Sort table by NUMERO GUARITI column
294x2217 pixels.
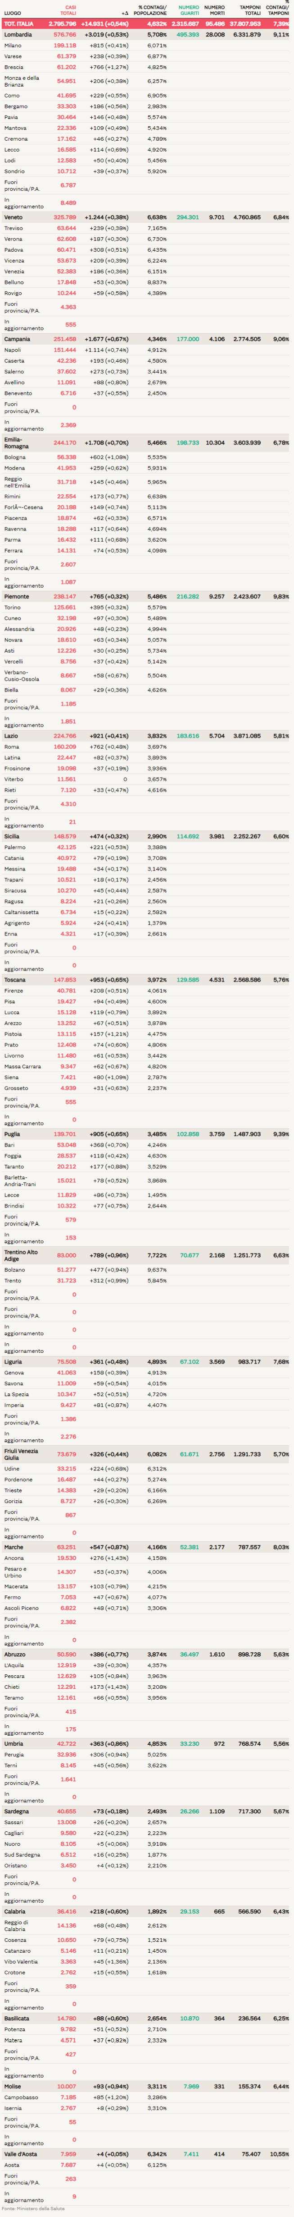pyautogui.click(x=188, y=10)
